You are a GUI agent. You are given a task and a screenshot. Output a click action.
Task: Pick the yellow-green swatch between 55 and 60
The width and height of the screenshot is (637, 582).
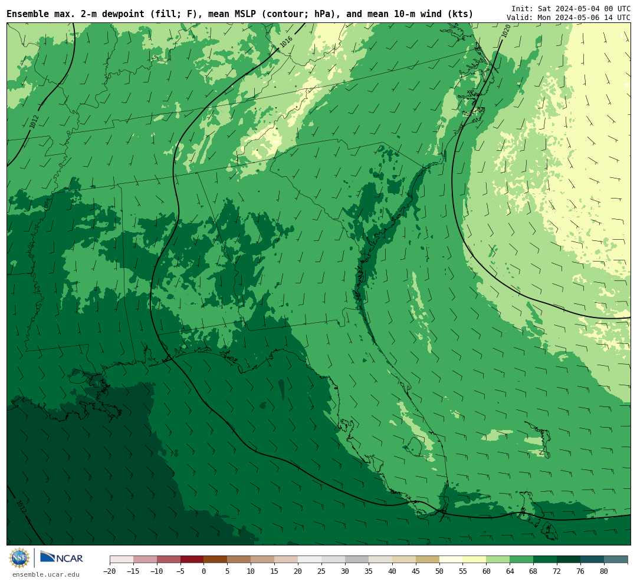pos(475,560)
